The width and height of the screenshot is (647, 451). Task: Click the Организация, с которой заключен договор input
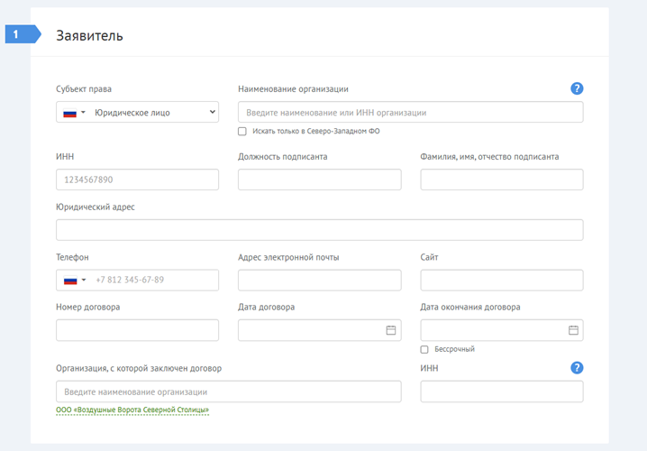coord(229,391)
